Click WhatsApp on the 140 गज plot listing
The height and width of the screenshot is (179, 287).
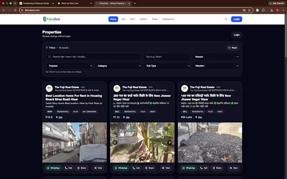pyautogui.click(x=189, y=168)
